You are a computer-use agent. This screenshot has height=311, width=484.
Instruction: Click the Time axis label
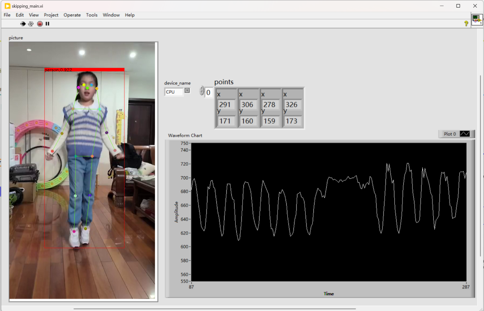coord(329,294)
